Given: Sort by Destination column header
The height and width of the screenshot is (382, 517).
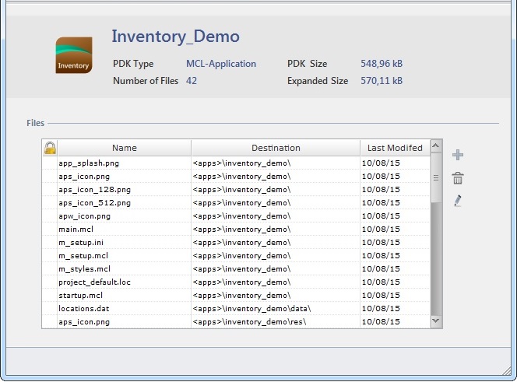Looking at the screenshot, I should point(276,148).
